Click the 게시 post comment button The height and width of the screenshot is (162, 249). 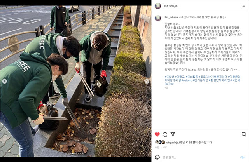point(243,157)
